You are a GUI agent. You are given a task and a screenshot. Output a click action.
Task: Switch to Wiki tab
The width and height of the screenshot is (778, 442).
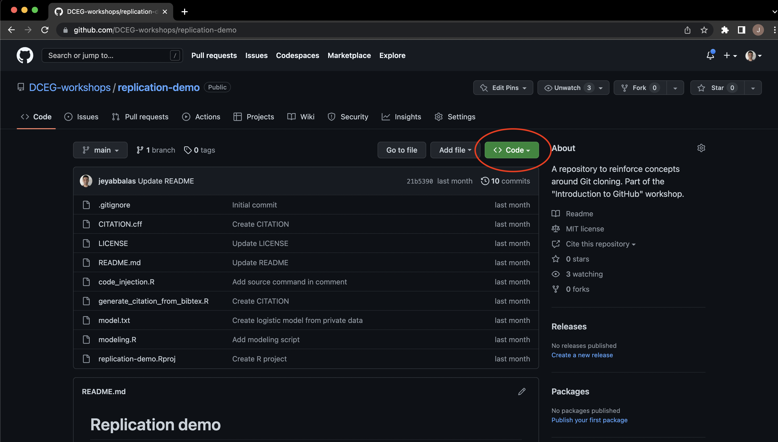pyautogui.click(x=301, y=117)
